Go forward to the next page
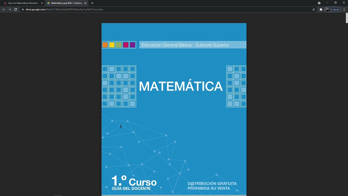 [10, 9]
